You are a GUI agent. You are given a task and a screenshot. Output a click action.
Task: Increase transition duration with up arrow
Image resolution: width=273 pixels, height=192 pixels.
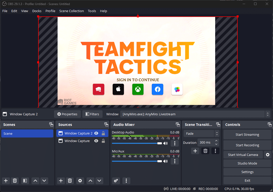216,141
